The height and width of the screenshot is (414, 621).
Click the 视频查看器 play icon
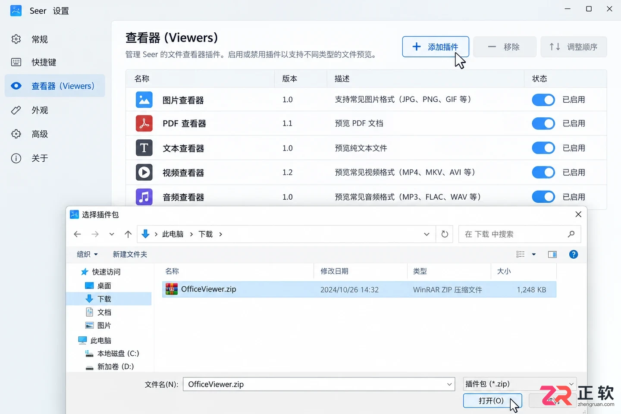click(144, 172)
